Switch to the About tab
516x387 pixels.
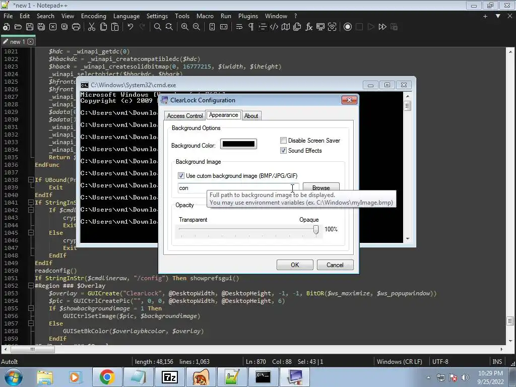point(251,116)
